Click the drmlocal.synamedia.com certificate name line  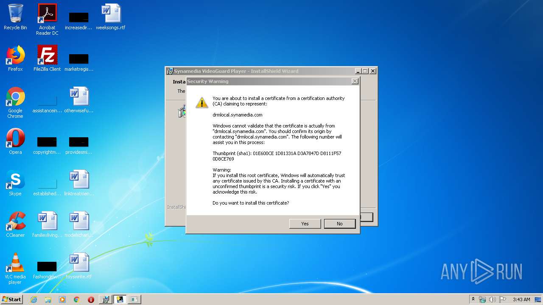238,115
